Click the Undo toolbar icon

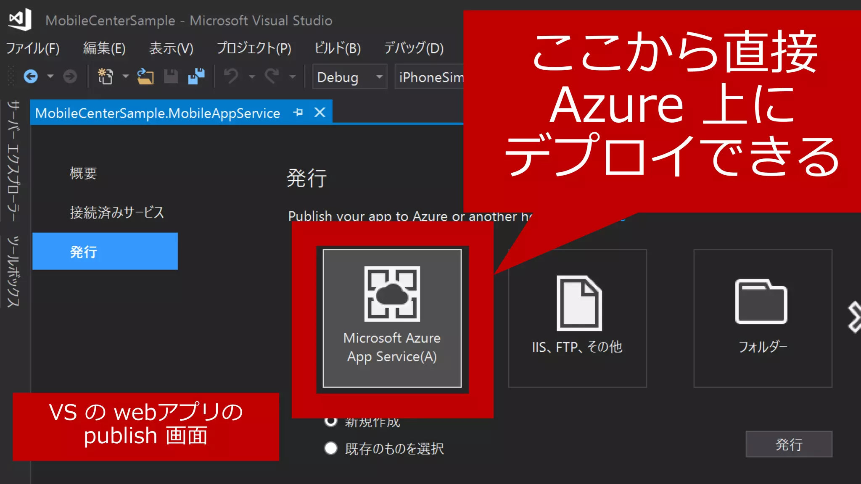point(231,76)
